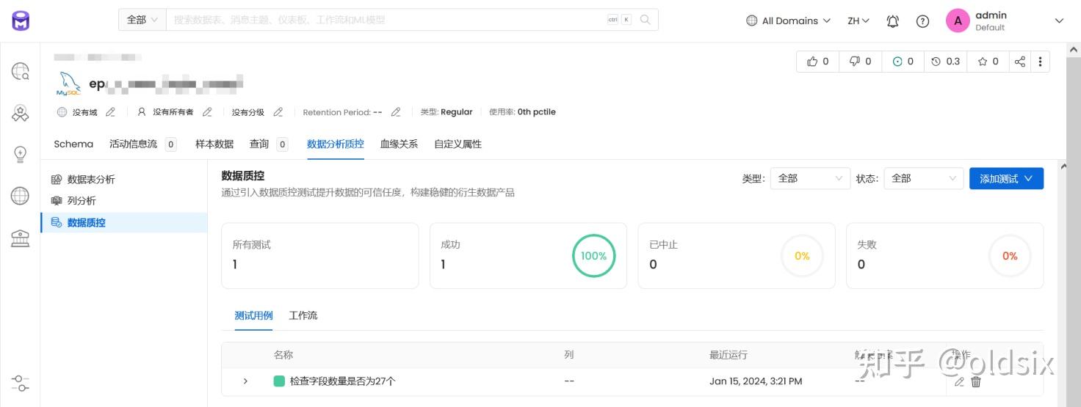Switch to the 样本数据 tab
This screenshot has height=407, width=1081.
pyautogui.click(x=214, y=144)
